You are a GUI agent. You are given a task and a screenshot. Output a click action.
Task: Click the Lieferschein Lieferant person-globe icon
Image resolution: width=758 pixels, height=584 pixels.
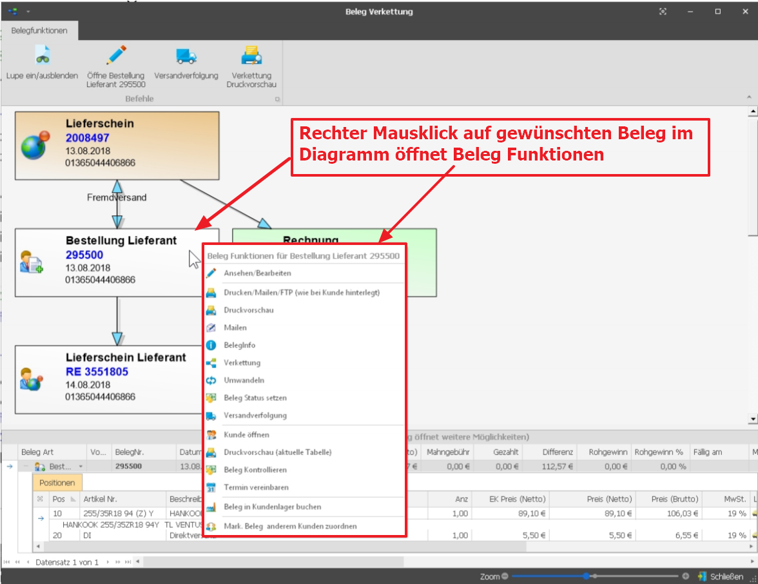pyautogui.click(x=32, y=379)
